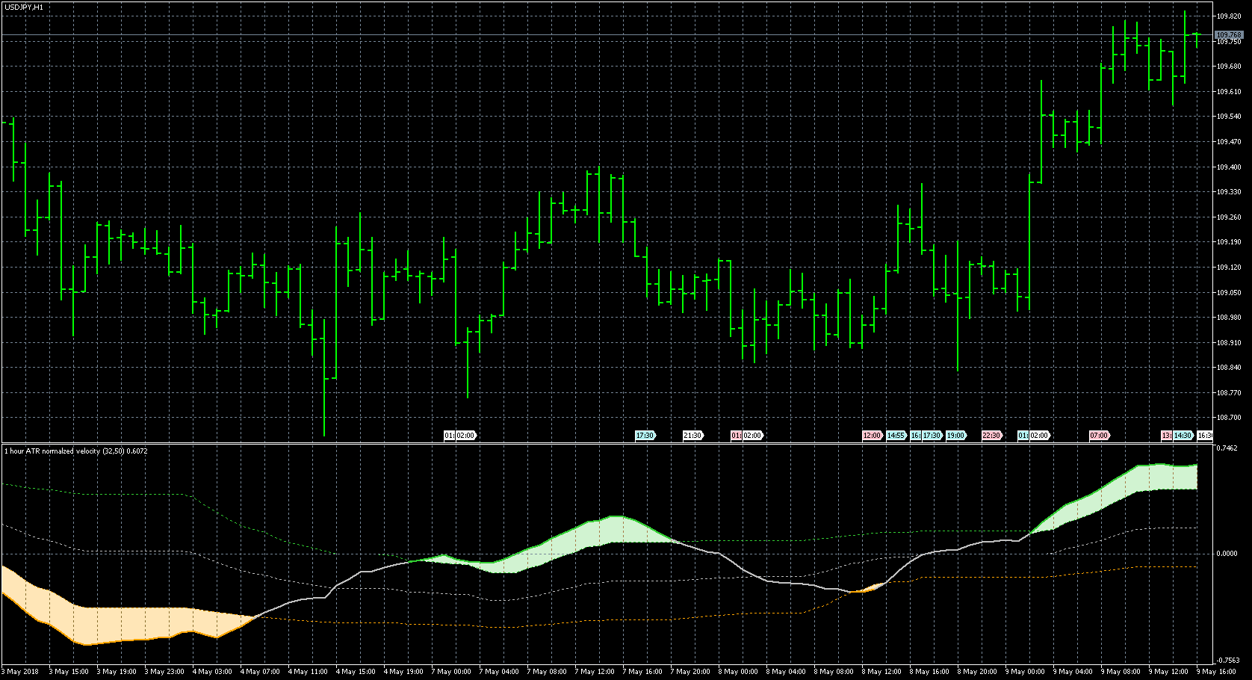Select the pink 12:00 event marker
The width and height of the screenshot is (1252, 680).
[x=872, y=436]
